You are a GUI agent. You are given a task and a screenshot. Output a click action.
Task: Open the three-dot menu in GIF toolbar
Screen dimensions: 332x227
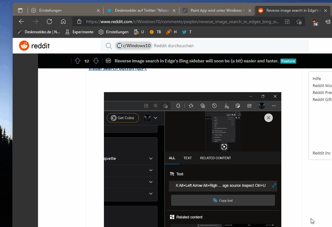pos(274,106)
